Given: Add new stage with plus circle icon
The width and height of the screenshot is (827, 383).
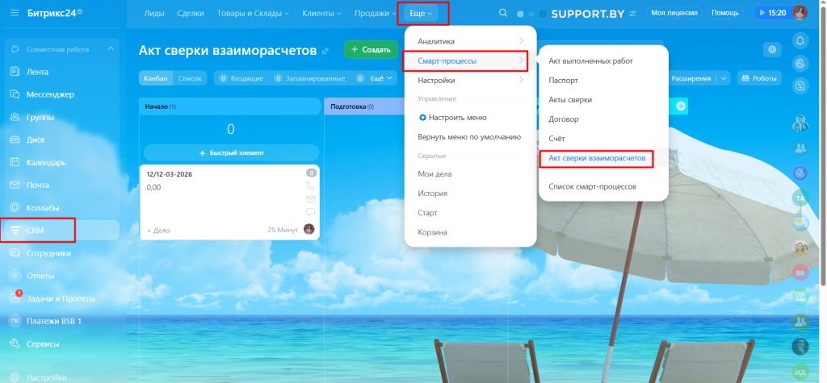Looking at the screenshot, I should [x=681, y=106].
